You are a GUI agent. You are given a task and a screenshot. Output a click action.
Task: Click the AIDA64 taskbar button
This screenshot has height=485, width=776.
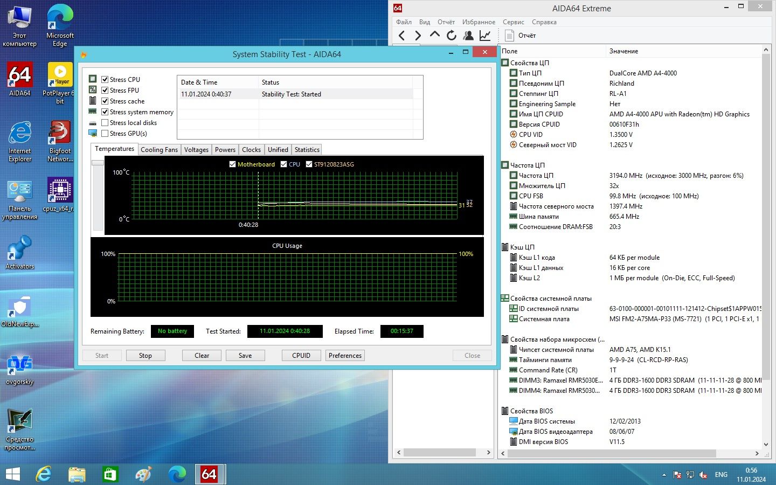[209, 474]
